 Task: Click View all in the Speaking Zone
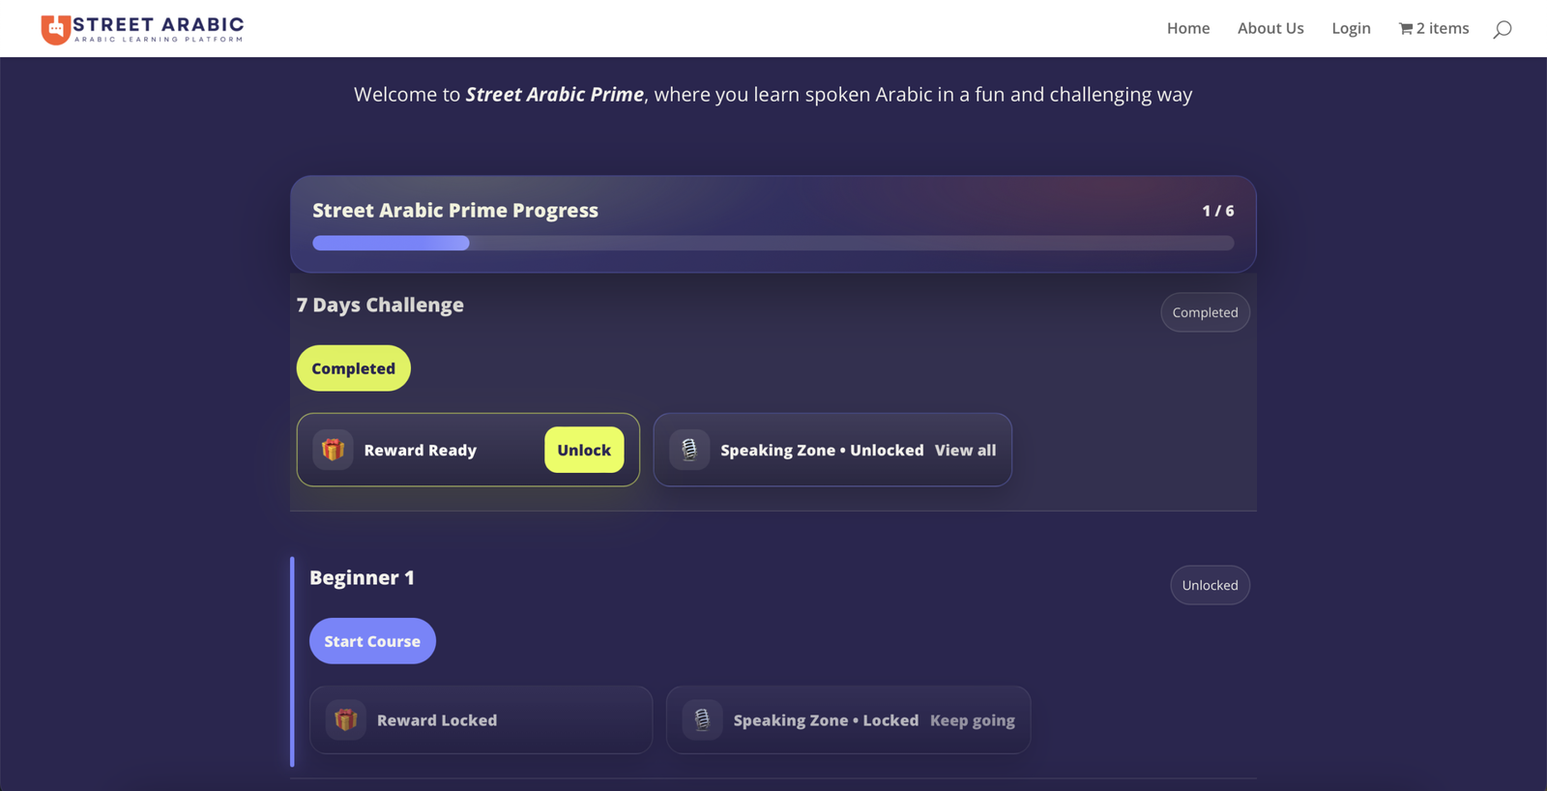964,450
